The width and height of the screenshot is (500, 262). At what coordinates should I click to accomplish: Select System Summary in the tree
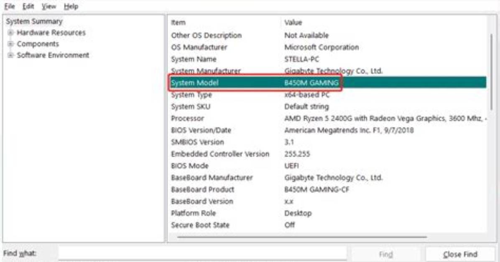[x=34, y=21]
